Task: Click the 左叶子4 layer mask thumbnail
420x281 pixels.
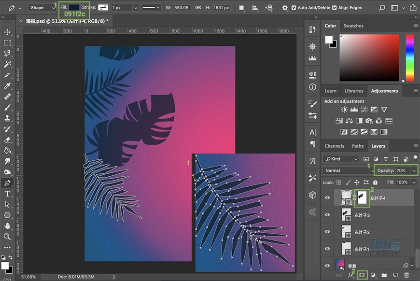Action: [x=362, y=197]
